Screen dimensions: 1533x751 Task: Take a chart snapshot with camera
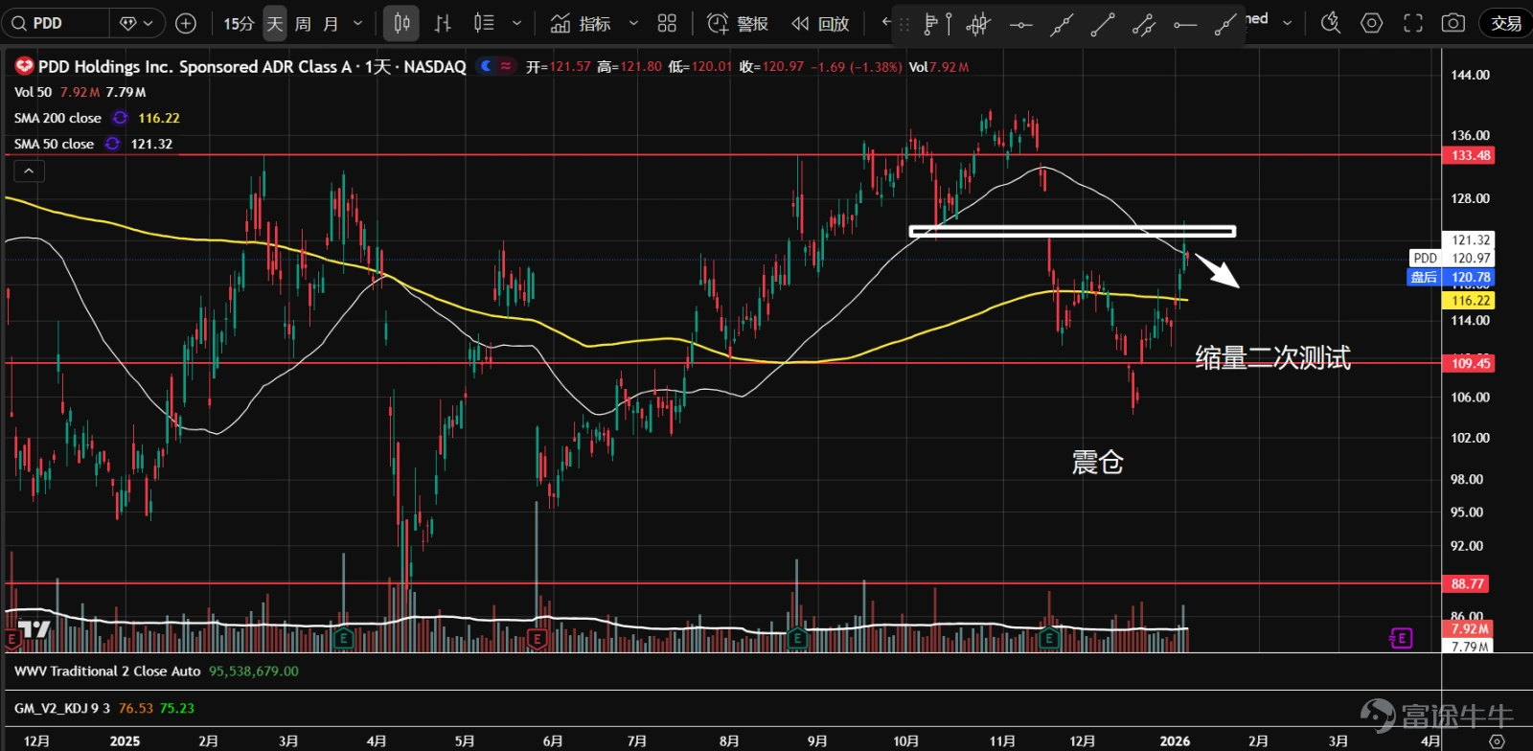(1453, 23)
